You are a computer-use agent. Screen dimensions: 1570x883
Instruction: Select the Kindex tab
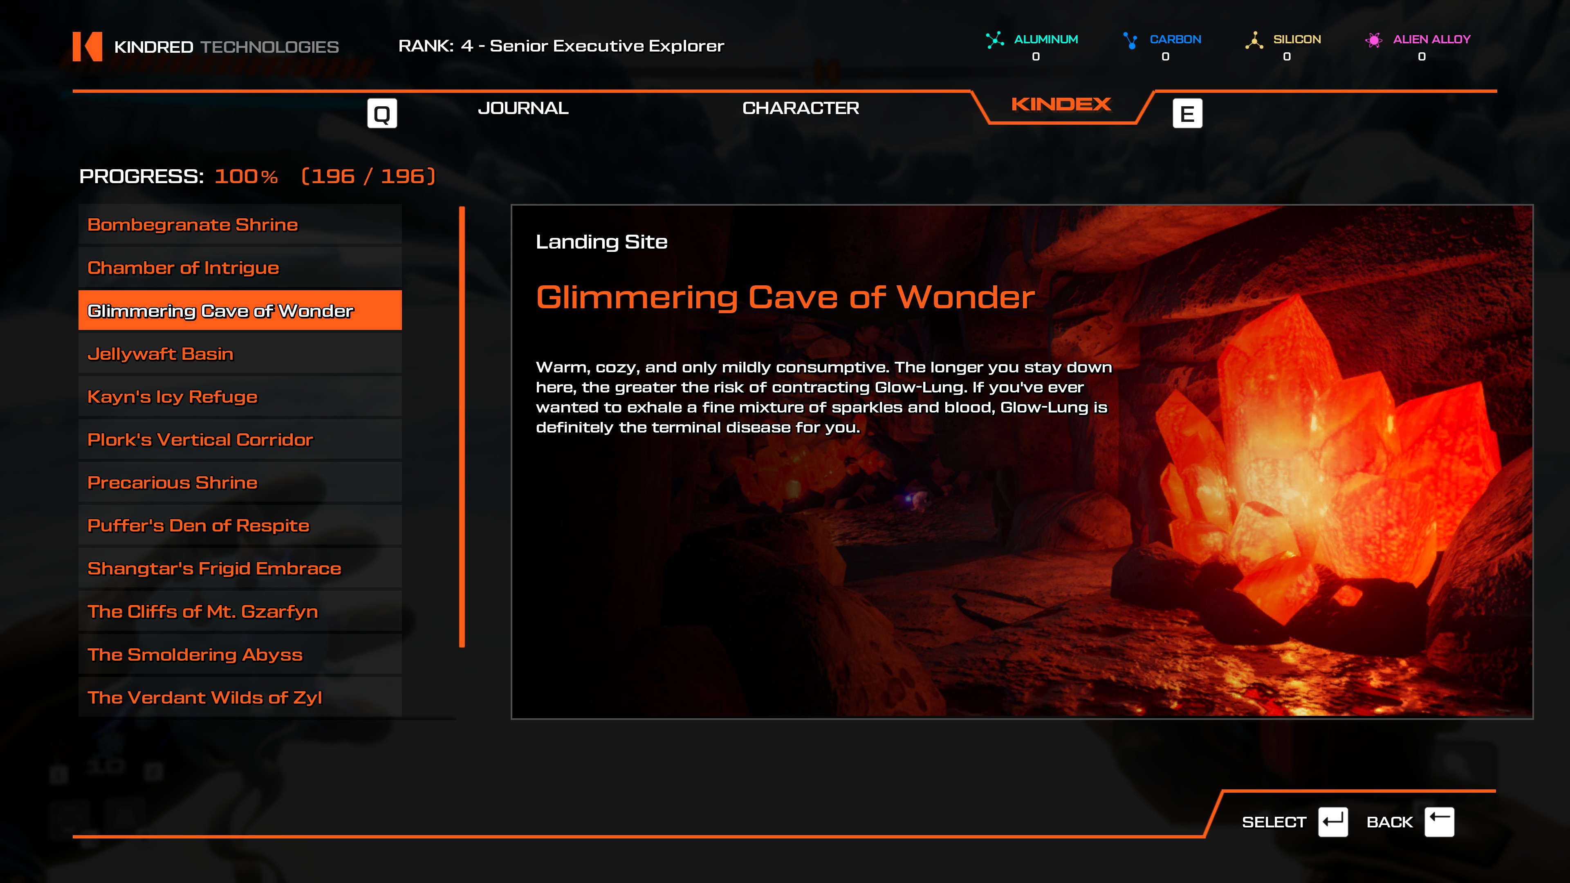(1061, 105)
